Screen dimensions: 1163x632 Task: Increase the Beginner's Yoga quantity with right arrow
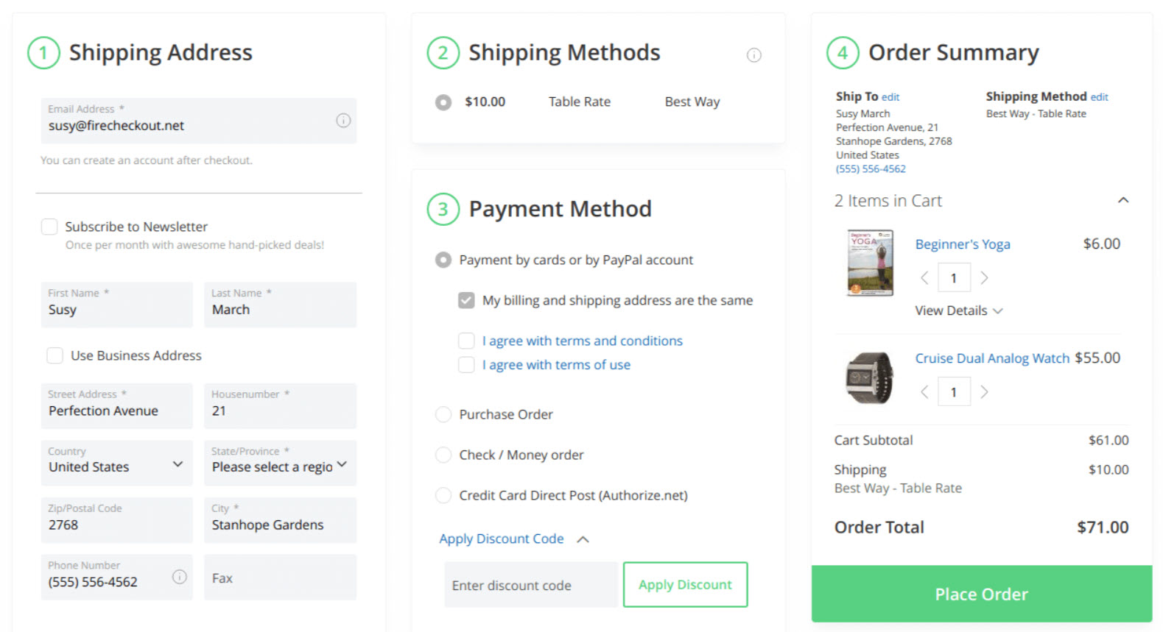[x=984, y=278]
